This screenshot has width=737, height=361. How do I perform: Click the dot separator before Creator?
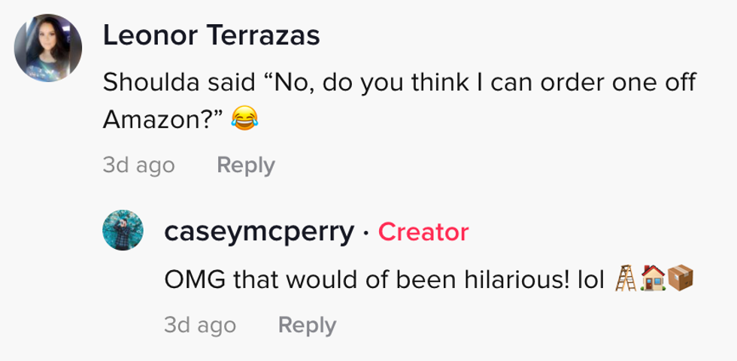(x=365, y=233)
